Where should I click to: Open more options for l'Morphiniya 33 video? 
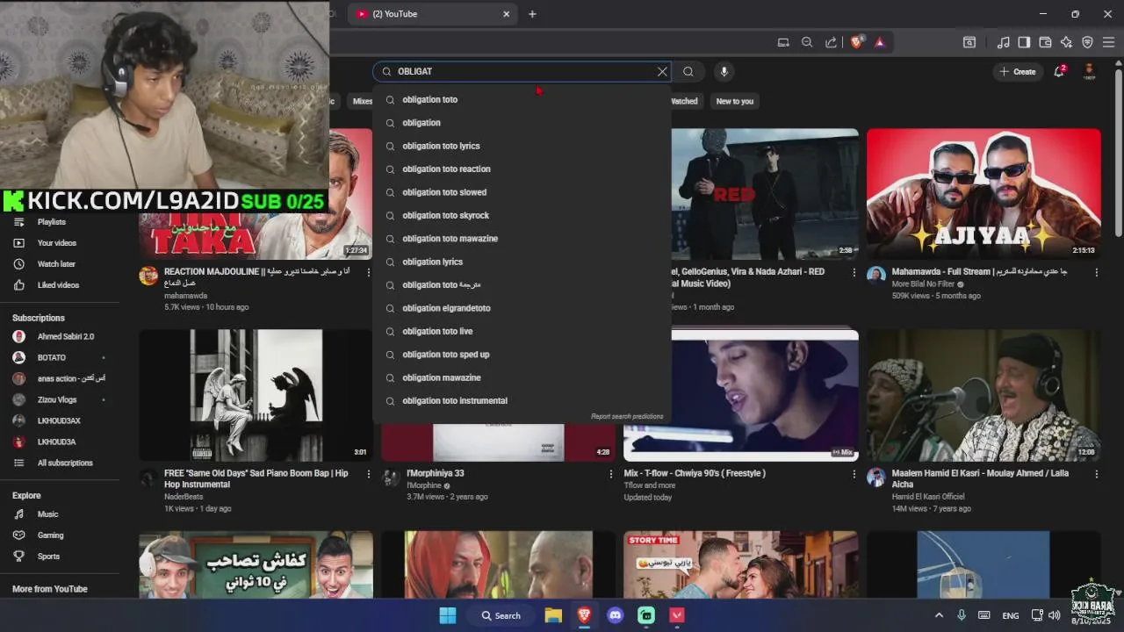click(611, 474)
